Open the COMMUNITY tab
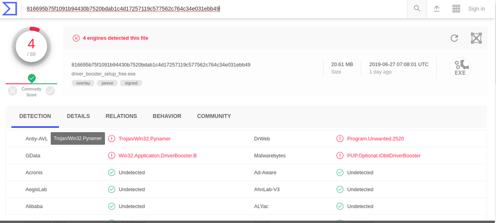Image resolution: width=496 pixels, height=223 pixels. (214, 116)
